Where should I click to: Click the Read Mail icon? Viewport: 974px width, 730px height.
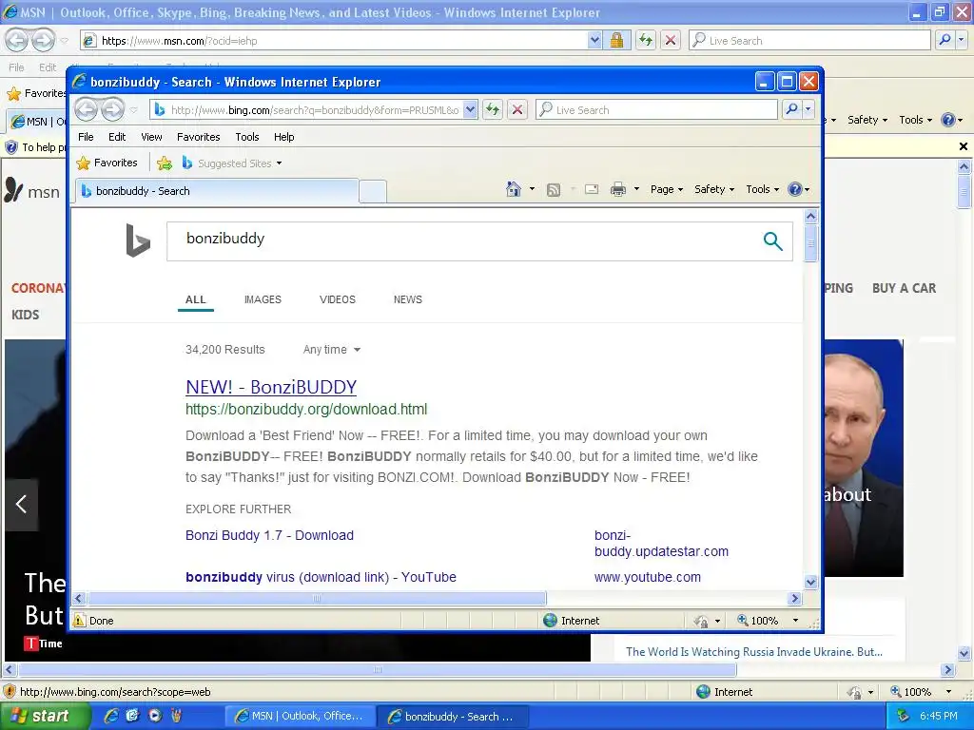592,189
